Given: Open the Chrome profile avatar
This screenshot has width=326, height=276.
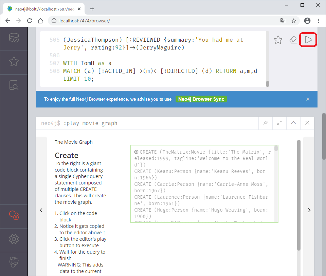Looking at the screenshot, I should (307, 21).
